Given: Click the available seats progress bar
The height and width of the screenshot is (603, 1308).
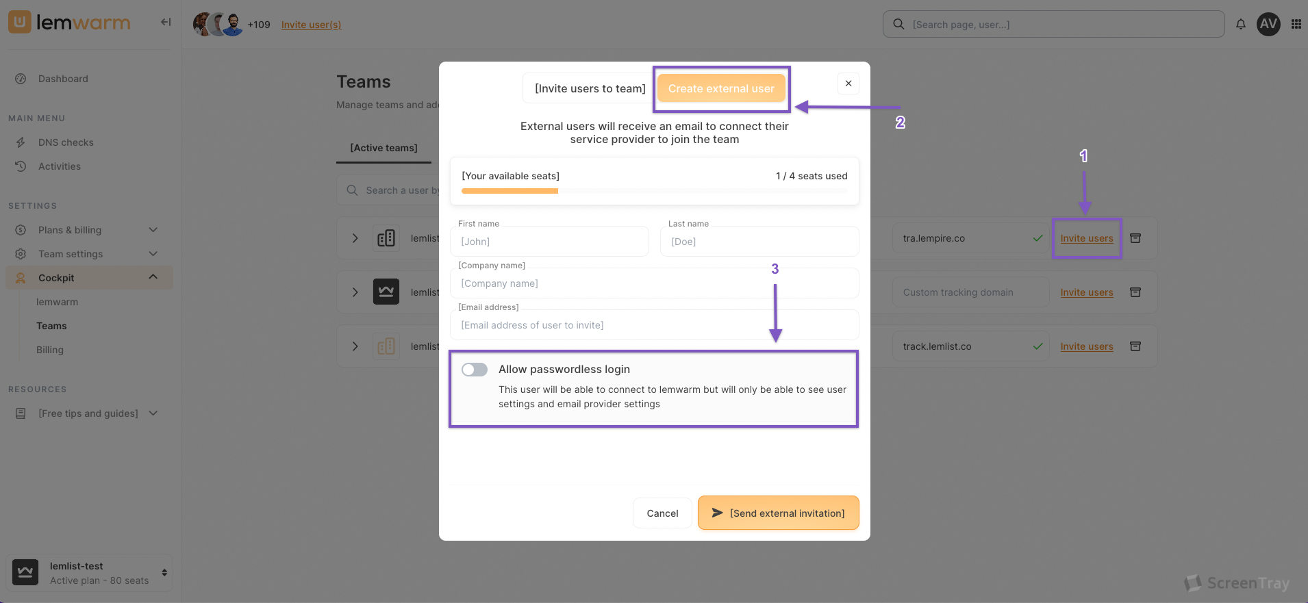Looking at the screenshot, I should coord(654,191).
